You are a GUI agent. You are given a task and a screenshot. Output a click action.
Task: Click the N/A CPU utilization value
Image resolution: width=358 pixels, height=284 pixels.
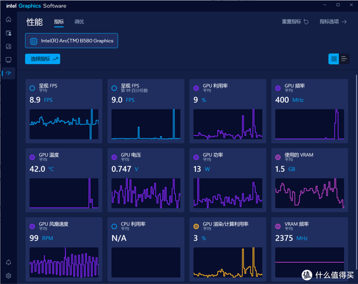coord(119,238)
